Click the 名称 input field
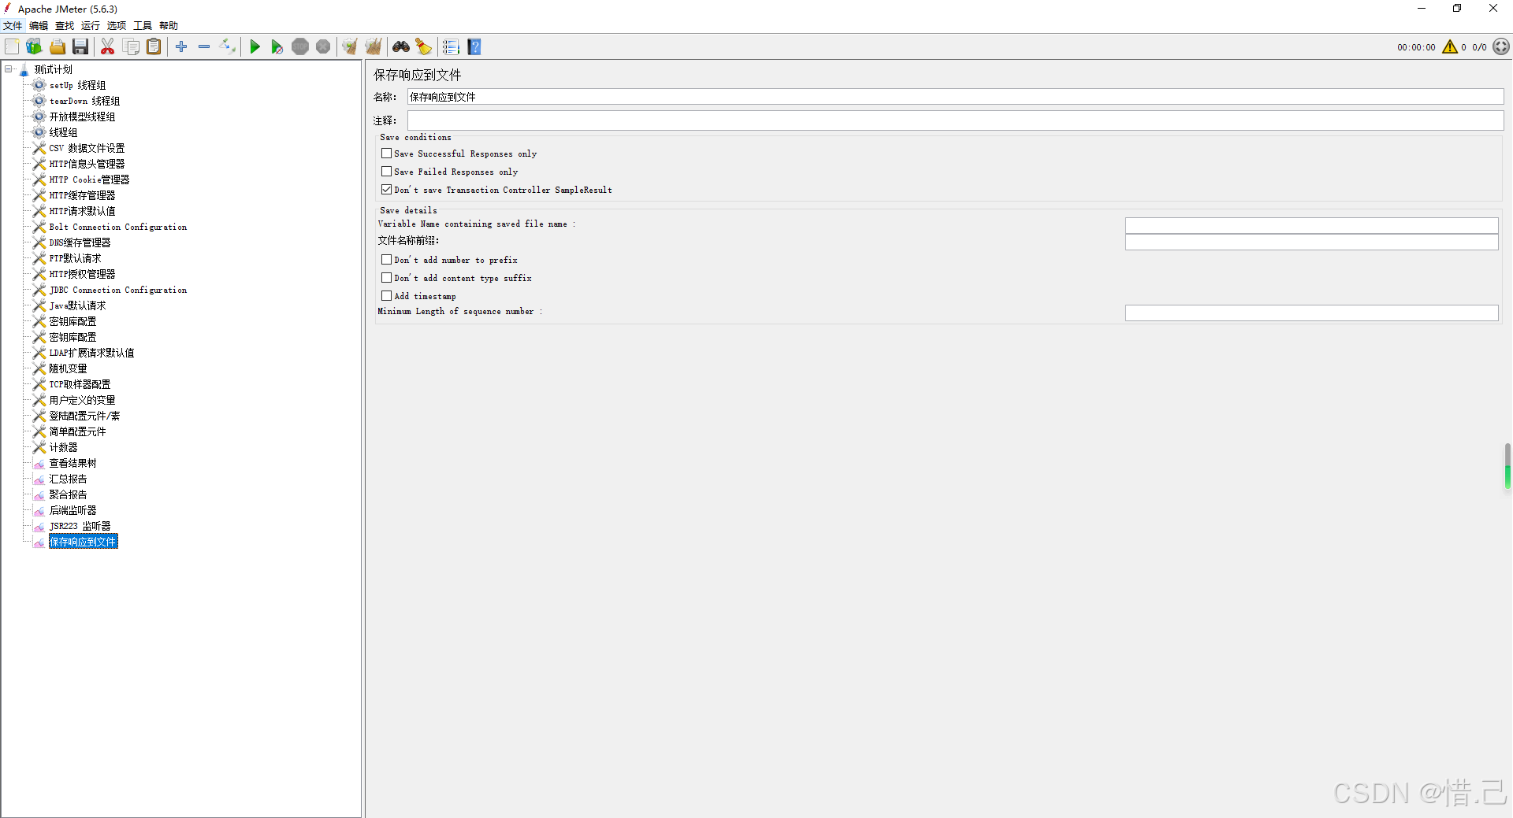The width and height of the screenshot is (1513, 818). [x=955, y=97]
